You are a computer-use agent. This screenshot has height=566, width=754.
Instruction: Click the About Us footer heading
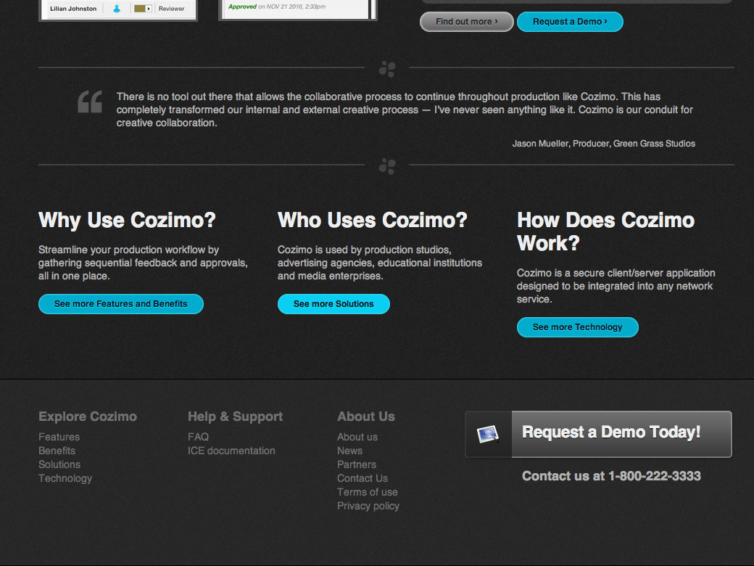click(x=366, y=417)
